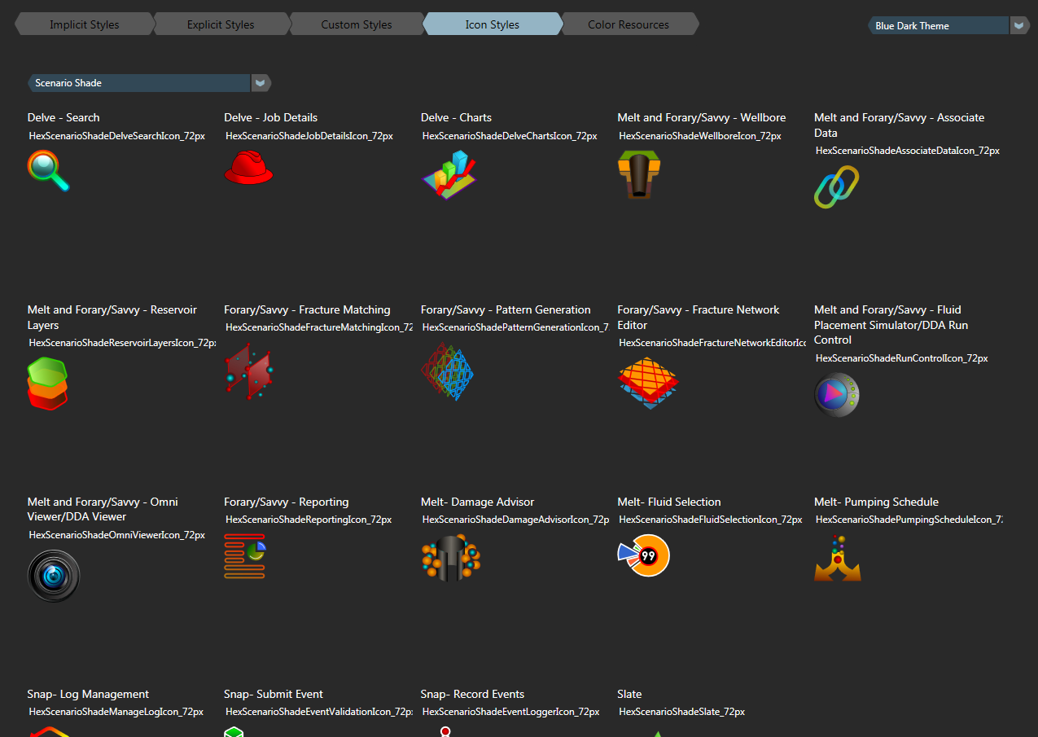Screen dimensions: 1038x737
Task: Click the Damage Advisor icon
Action: point(451,558)
